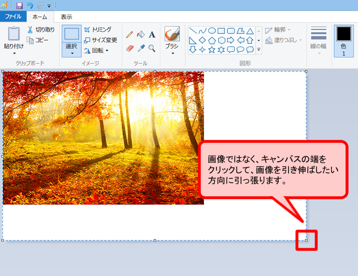This screenshot has width=358, height=276.
Task: Click the forest image on the canvas
Action: tap(103, 138)
